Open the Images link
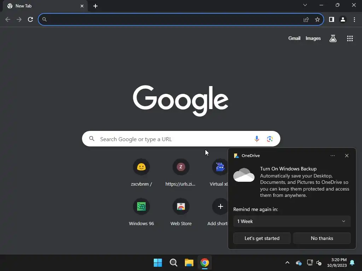The height and width of the screenshot is (271, 362). [x=313, y=38]
